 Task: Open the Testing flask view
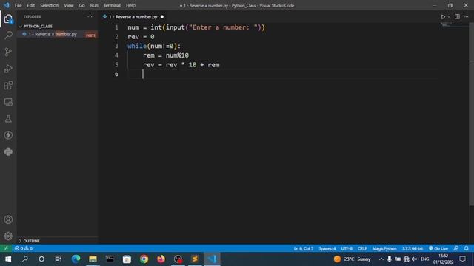pyautogui.click(x=8, y=118)
